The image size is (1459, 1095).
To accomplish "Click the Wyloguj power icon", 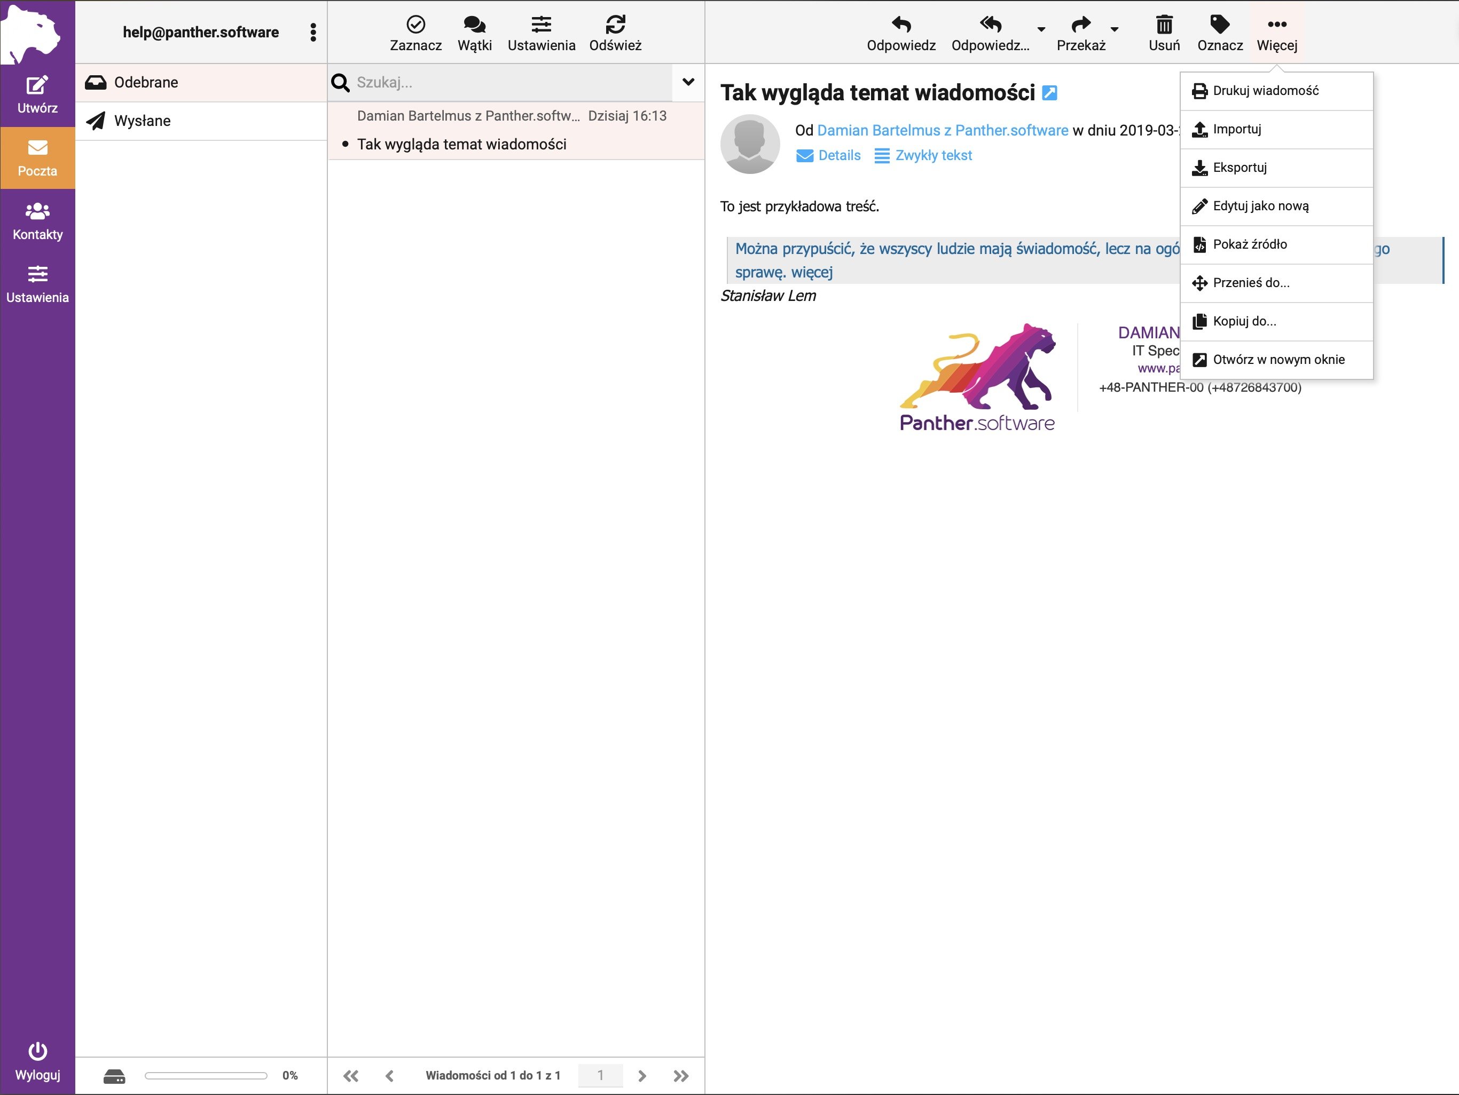I will point(37,1050).
